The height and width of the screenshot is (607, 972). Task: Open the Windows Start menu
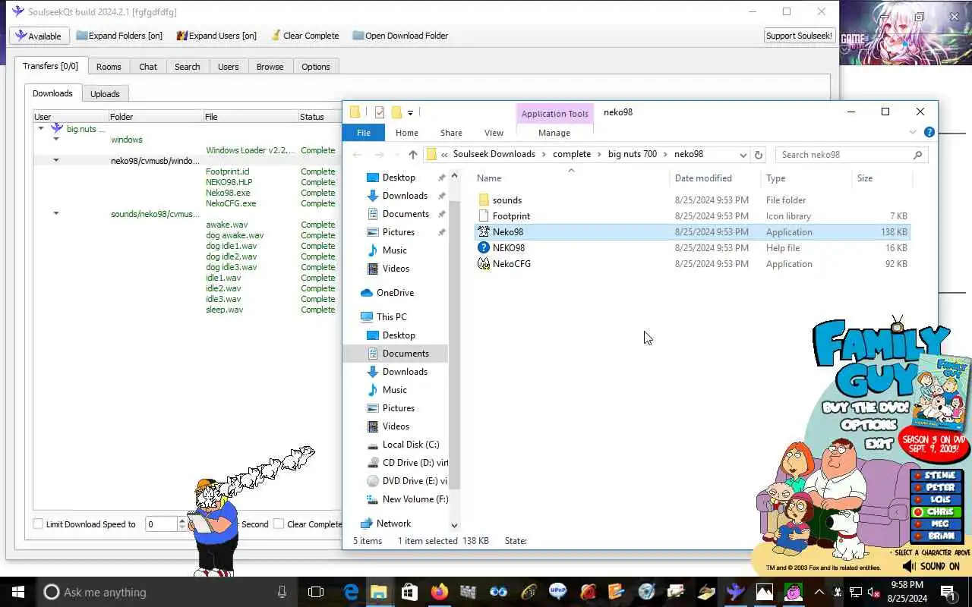[18, 592]
